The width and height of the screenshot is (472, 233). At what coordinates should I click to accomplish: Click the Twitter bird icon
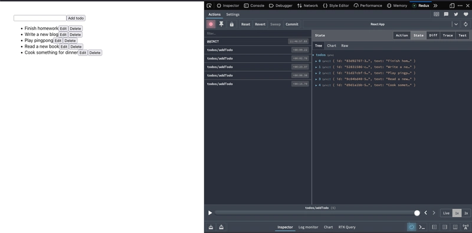click(455, 14)
